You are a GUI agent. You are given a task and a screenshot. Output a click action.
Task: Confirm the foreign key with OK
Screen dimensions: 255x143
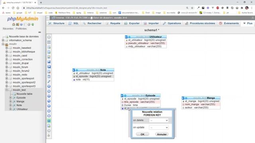143,134
